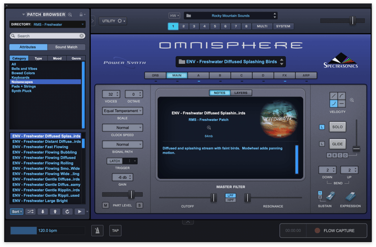Click the Flow Capture record dot
The image size is (376, 247).
[x=317, y=230]
